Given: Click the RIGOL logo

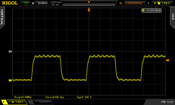Looking at the screenshot, I should pos(10,3).
